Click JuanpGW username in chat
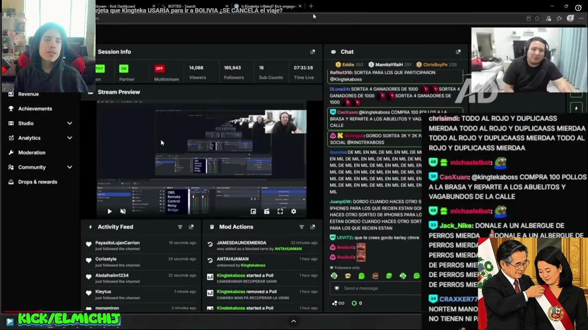 (340, 202)
